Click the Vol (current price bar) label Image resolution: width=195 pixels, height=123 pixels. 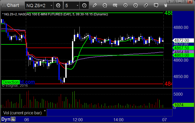click(22, 113)
